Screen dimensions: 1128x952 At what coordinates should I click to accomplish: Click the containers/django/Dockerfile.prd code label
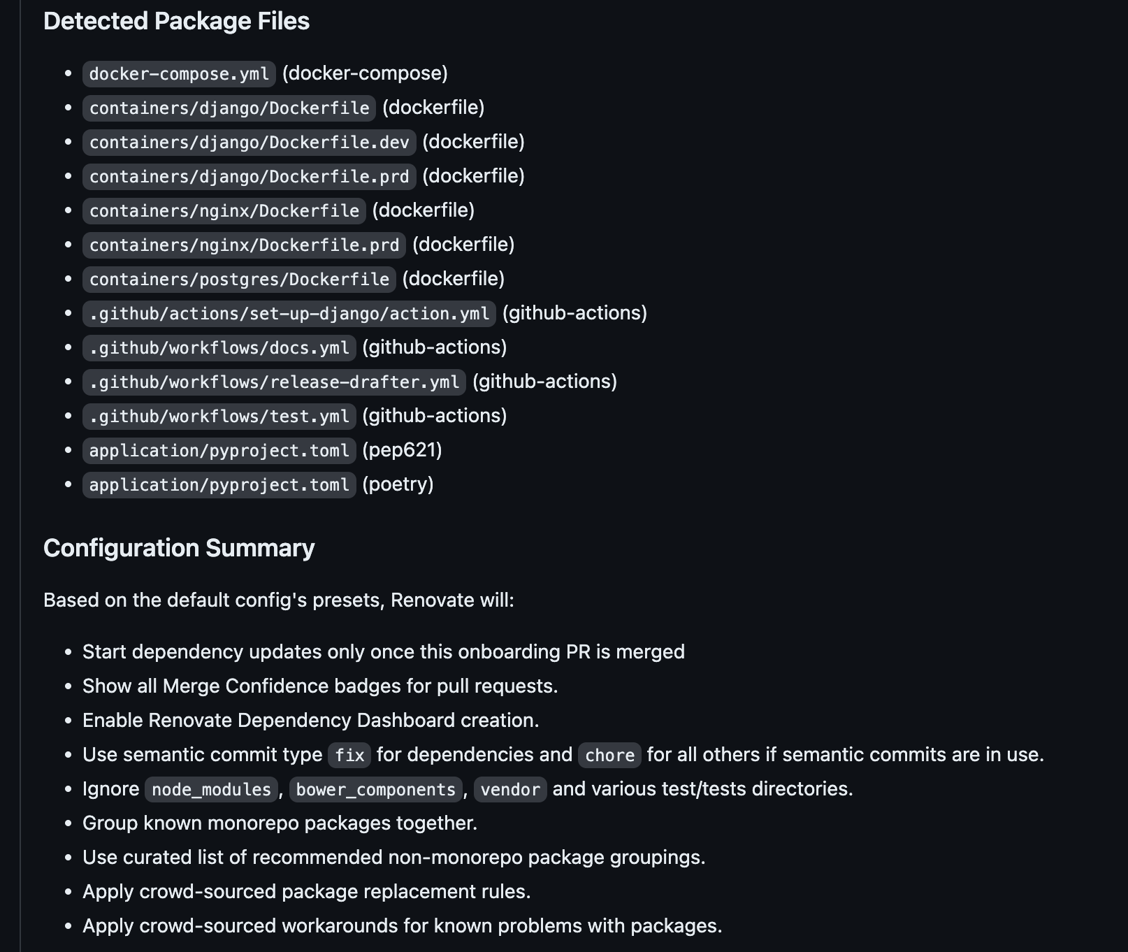tap(249, 177)
